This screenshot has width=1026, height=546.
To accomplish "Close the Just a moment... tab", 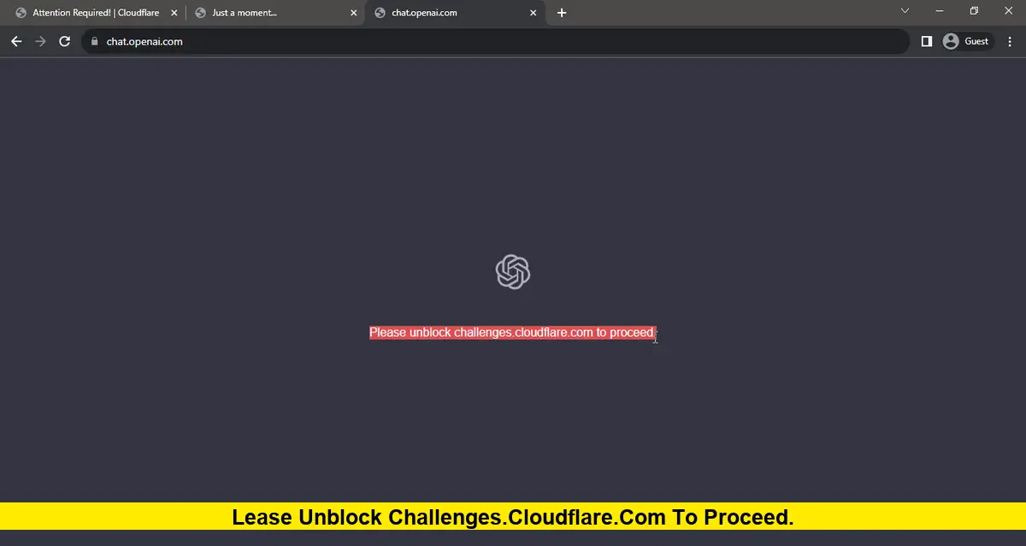I will pyautogui.click(x=353, y=13).
